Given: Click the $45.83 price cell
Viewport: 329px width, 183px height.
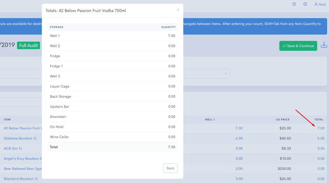Looking at the screenshot, I should coord(285,138).
